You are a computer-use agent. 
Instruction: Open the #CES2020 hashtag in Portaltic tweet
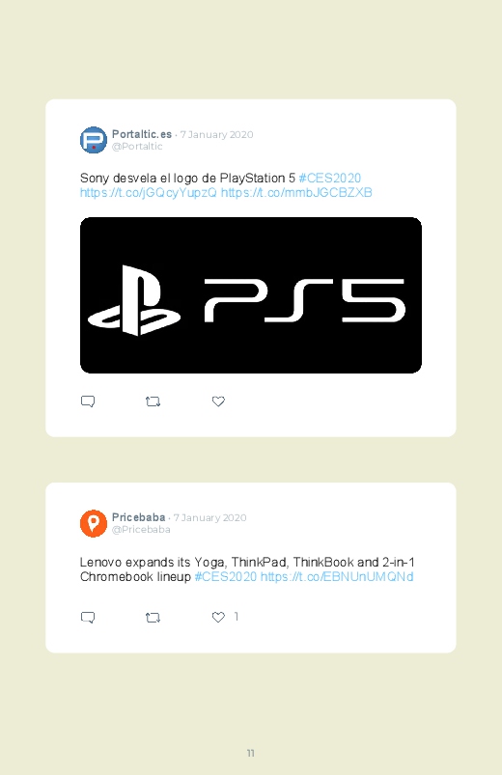point(330,178)
